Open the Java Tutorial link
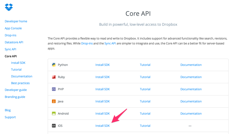This screenshot has height=134, width=234. pyautogui.click(x=145, y=101)
